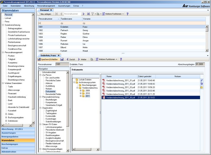Click the pencil edit icon beside document list
Viewport: 211px width, 155px height.
pos(202,80)
